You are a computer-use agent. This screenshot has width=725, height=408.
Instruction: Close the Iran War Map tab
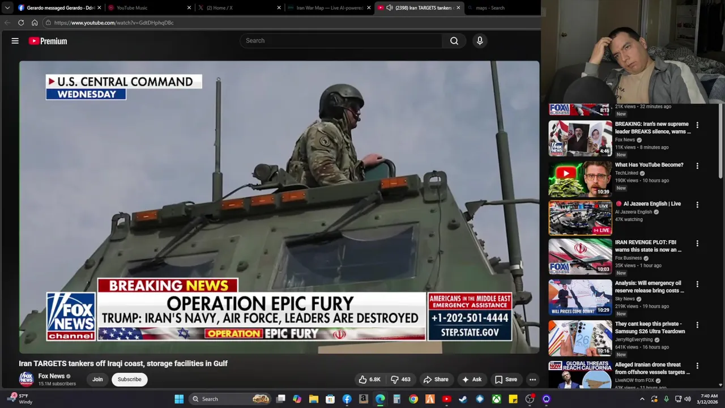[369, 8]
